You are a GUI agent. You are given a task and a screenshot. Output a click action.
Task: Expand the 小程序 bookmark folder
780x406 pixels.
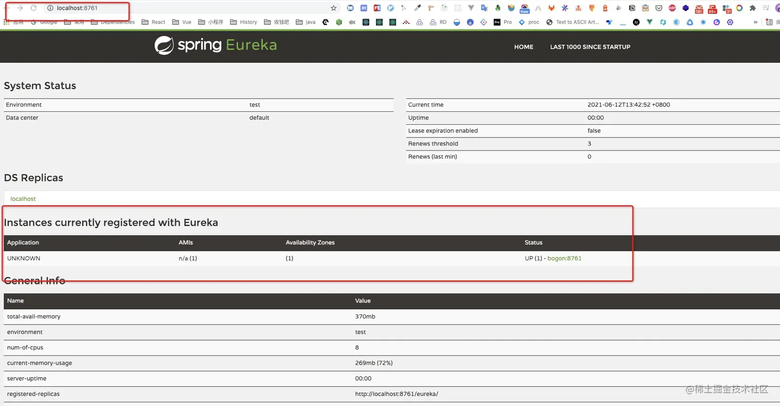coord(210,22)
